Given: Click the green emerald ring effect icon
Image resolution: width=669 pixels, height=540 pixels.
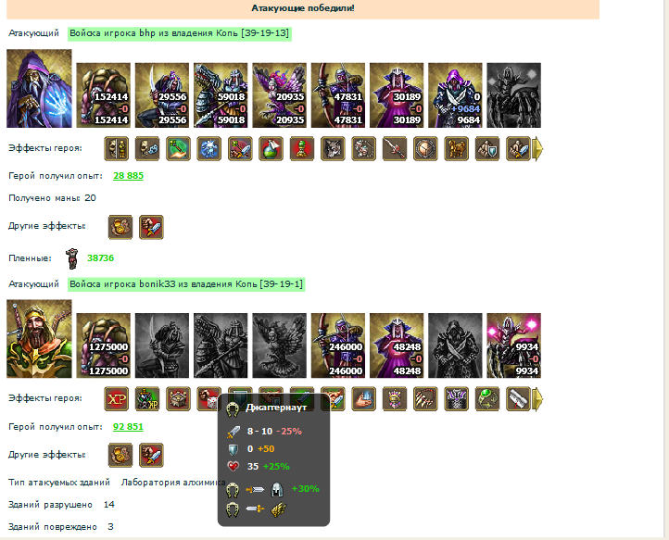Looking at the screenshot, I should tap(487, 399).
